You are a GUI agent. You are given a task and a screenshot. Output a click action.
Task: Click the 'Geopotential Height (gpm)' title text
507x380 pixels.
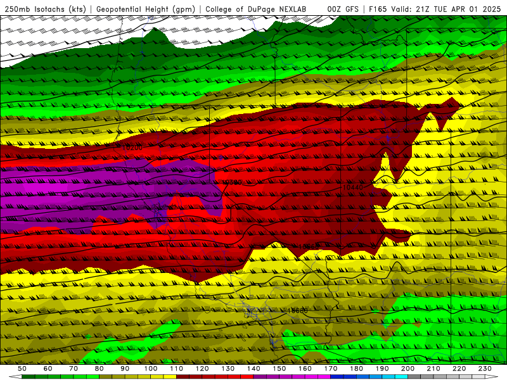(x=146, y=9)
